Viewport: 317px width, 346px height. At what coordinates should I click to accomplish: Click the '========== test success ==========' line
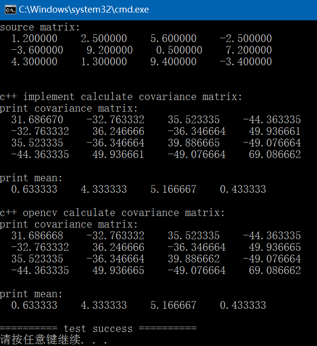(x=98, y=329)
